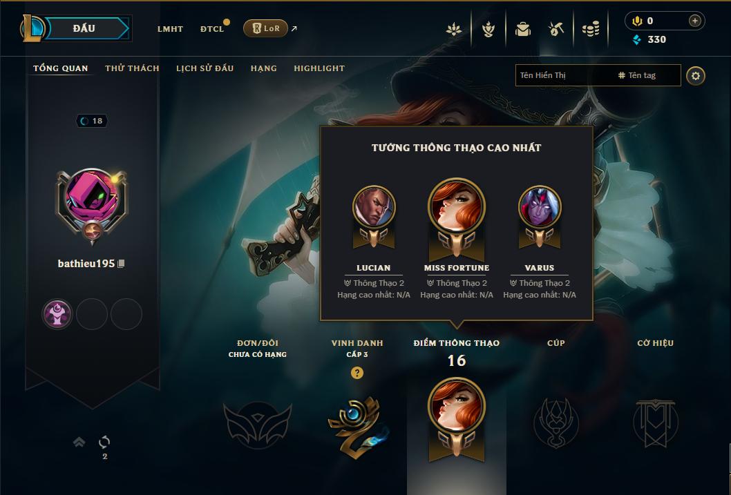The image size is (731, 495).
Task: Click the refresh arrows icon under banner
Action: pos(104,441)
